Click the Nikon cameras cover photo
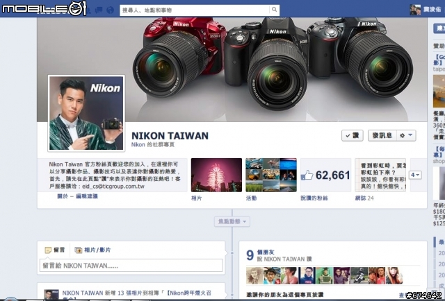Screen dimensions: 445x301 coord(232,69)
